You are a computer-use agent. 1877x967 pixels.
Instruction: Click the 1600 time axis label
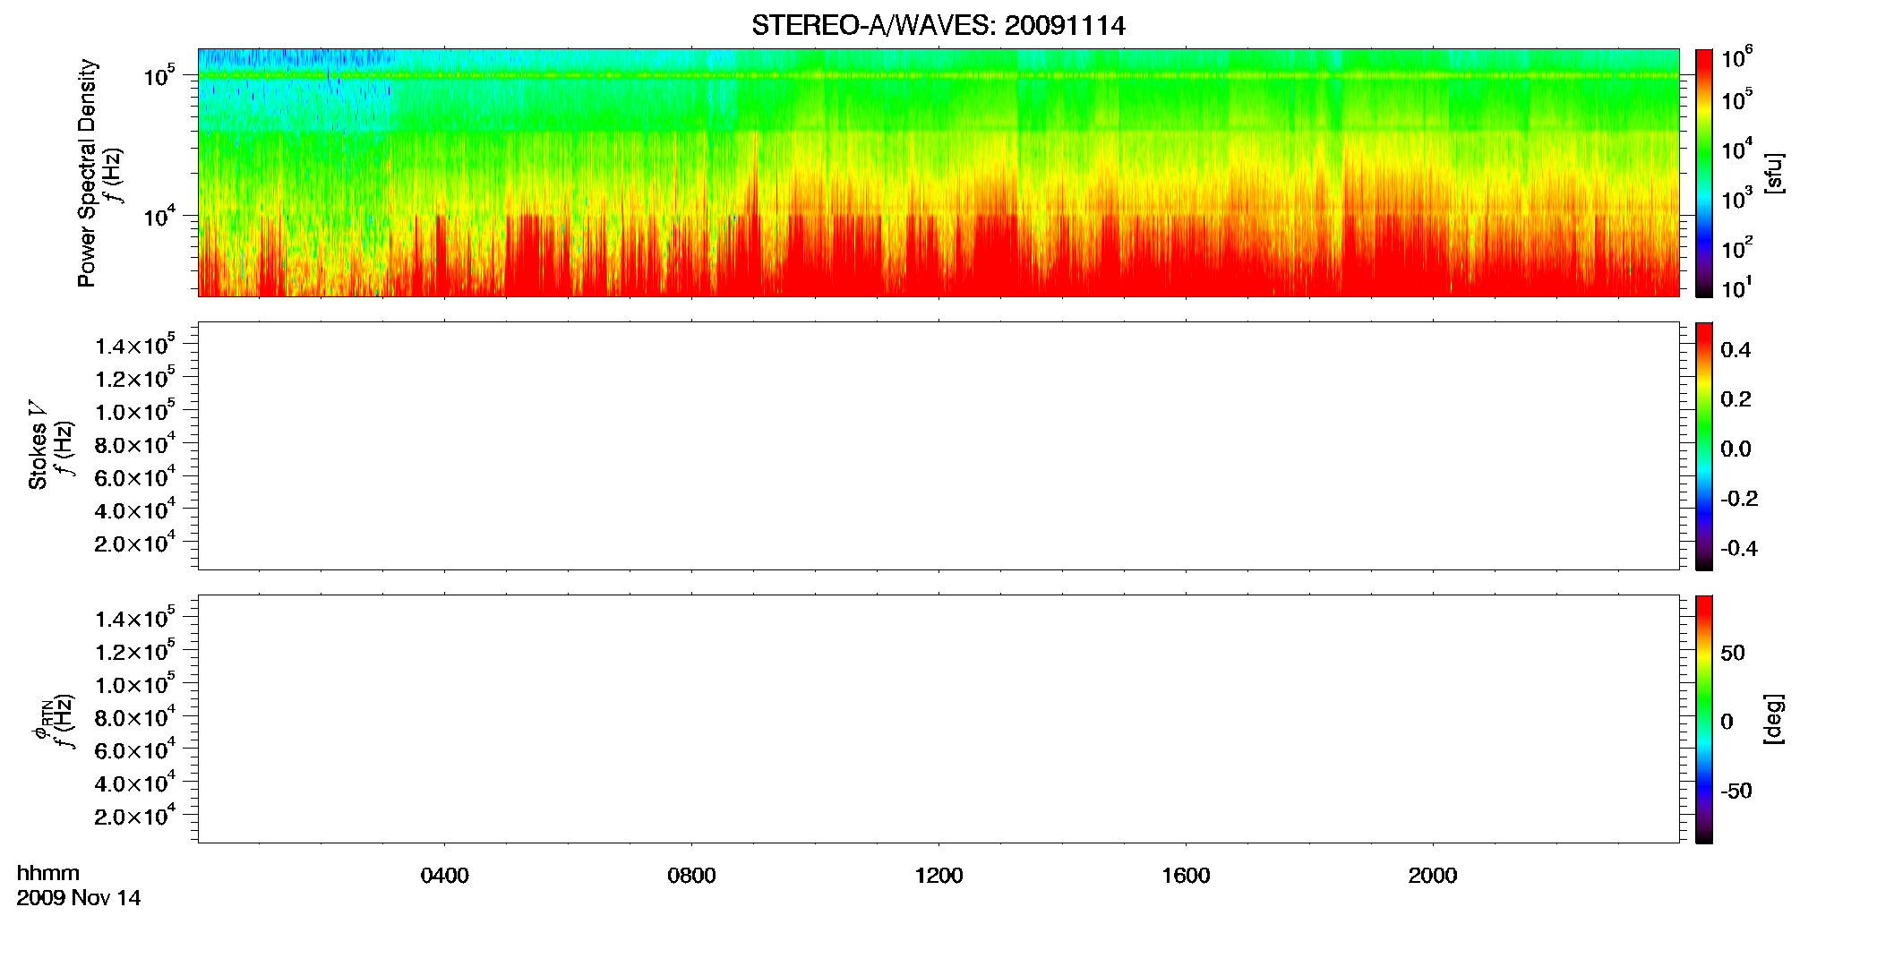1186,876
